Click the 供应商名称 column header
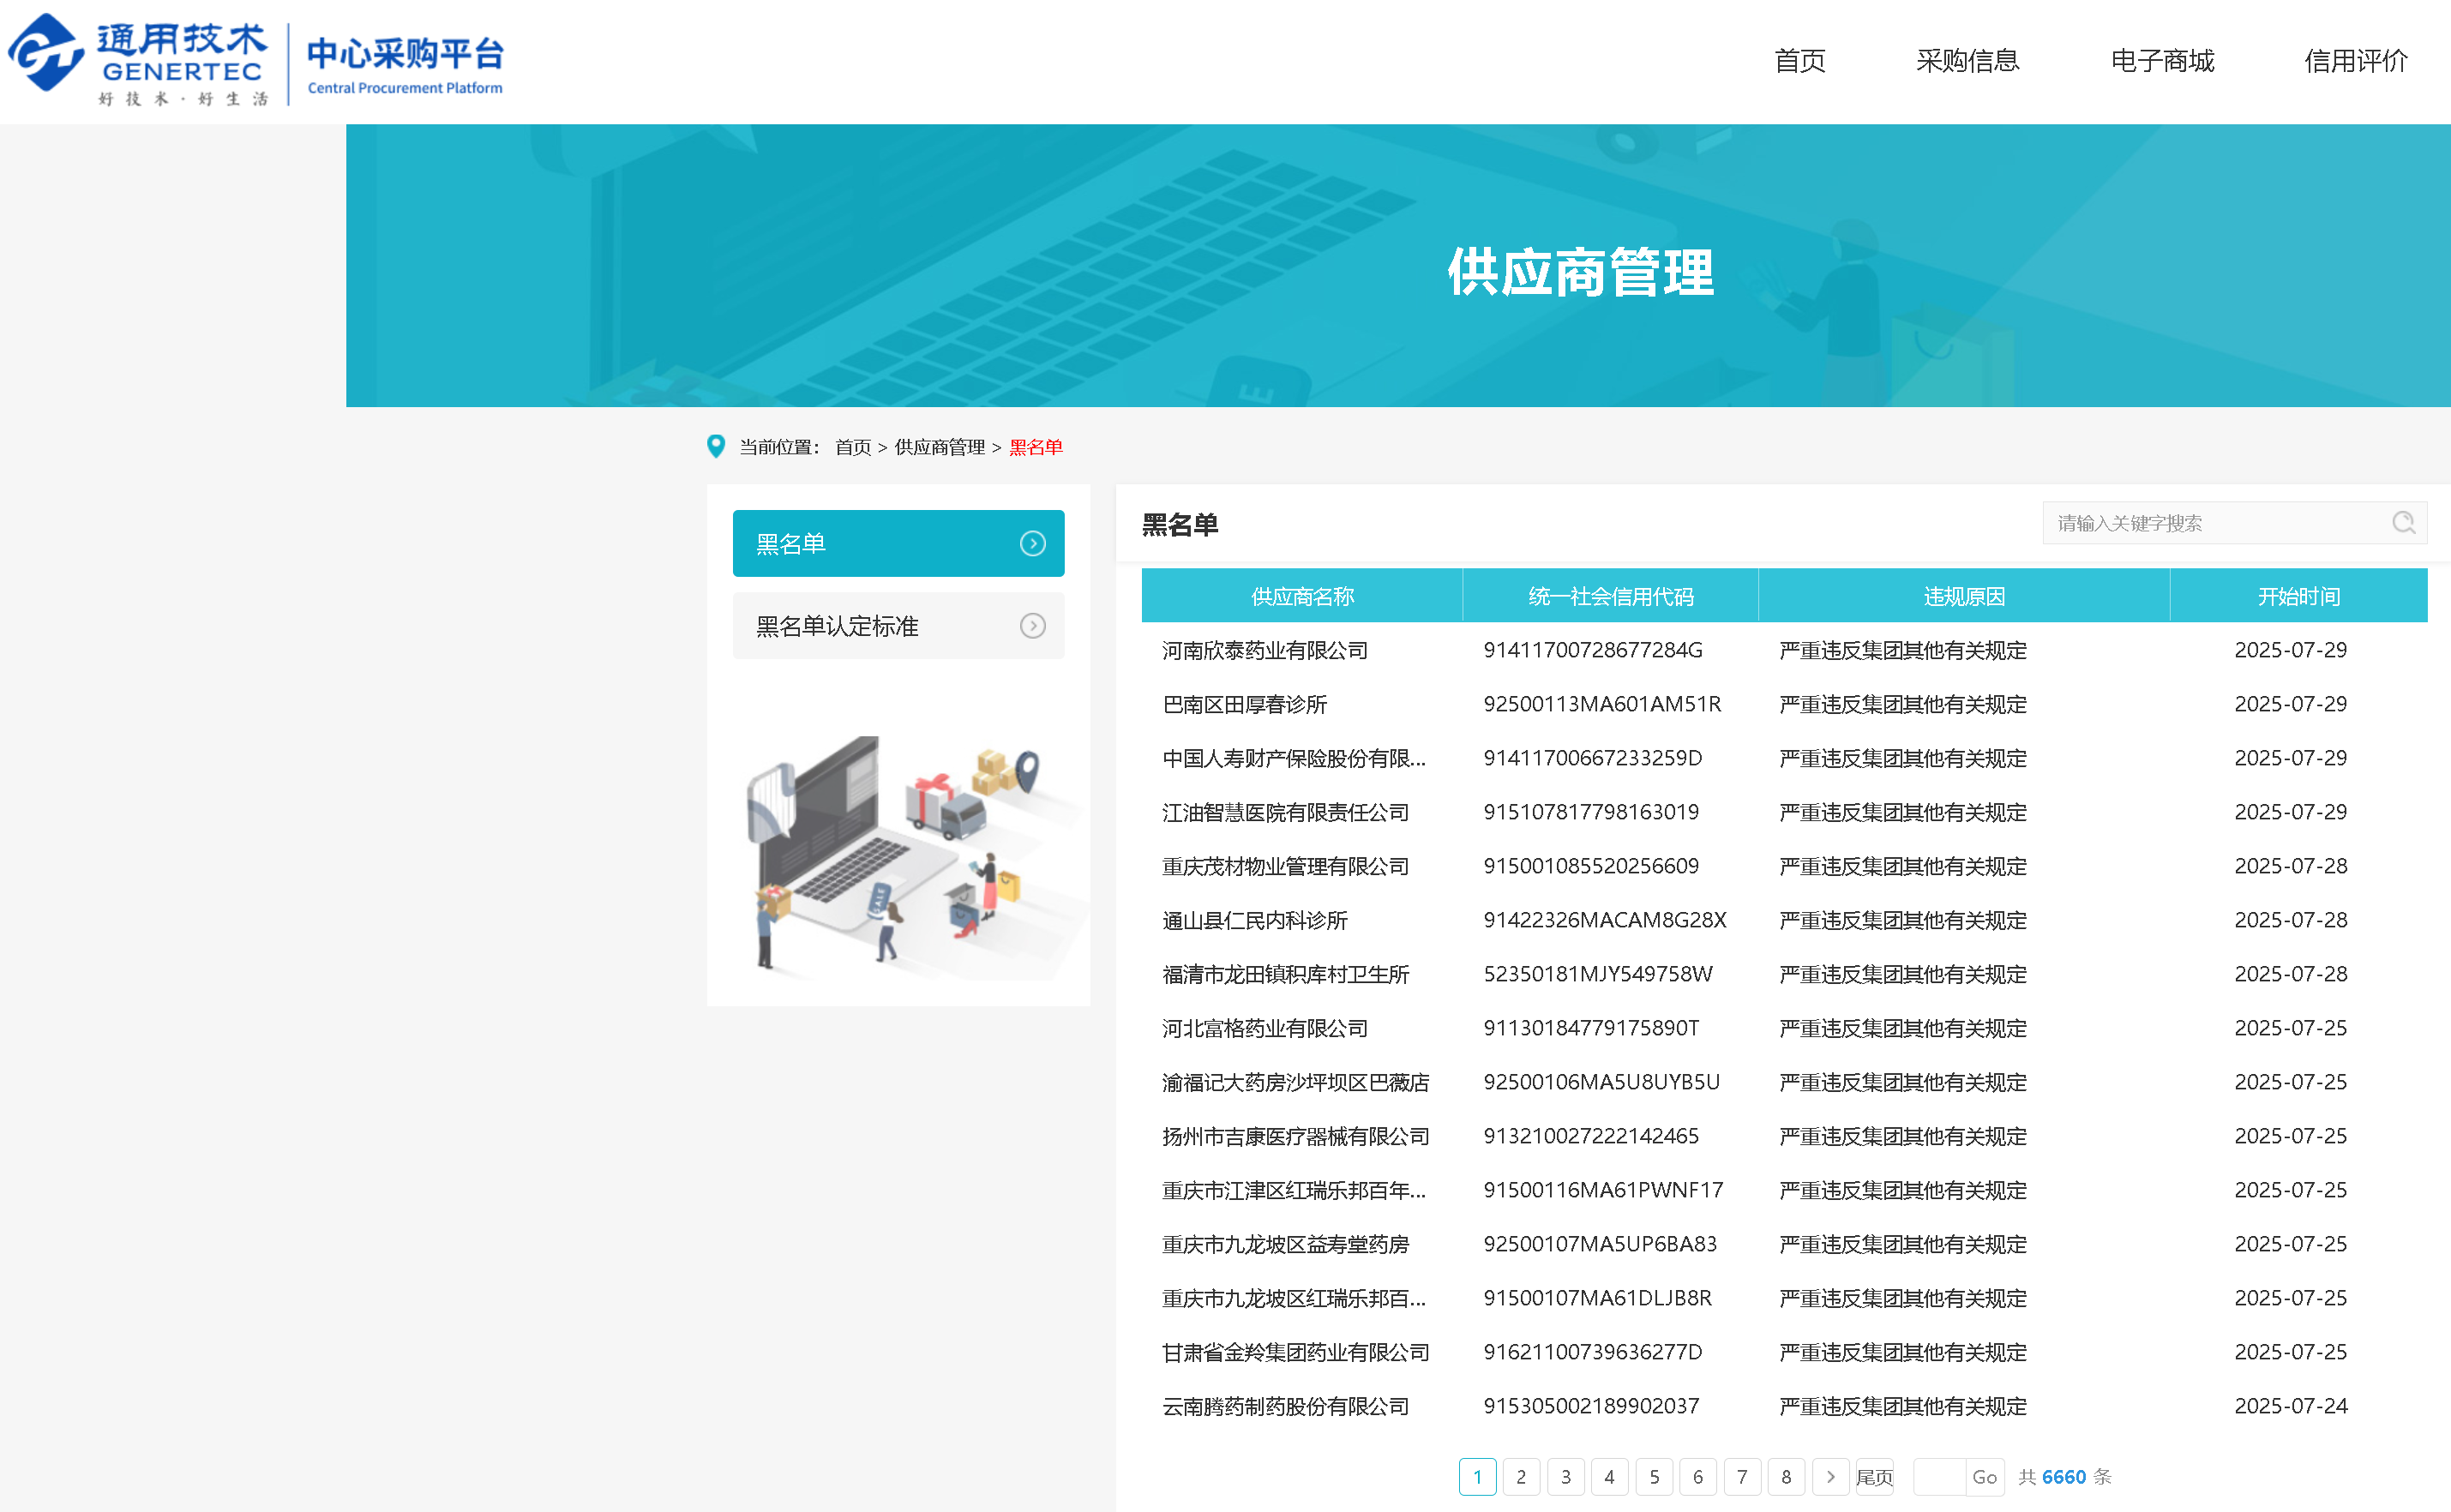 pos(1302,596)
